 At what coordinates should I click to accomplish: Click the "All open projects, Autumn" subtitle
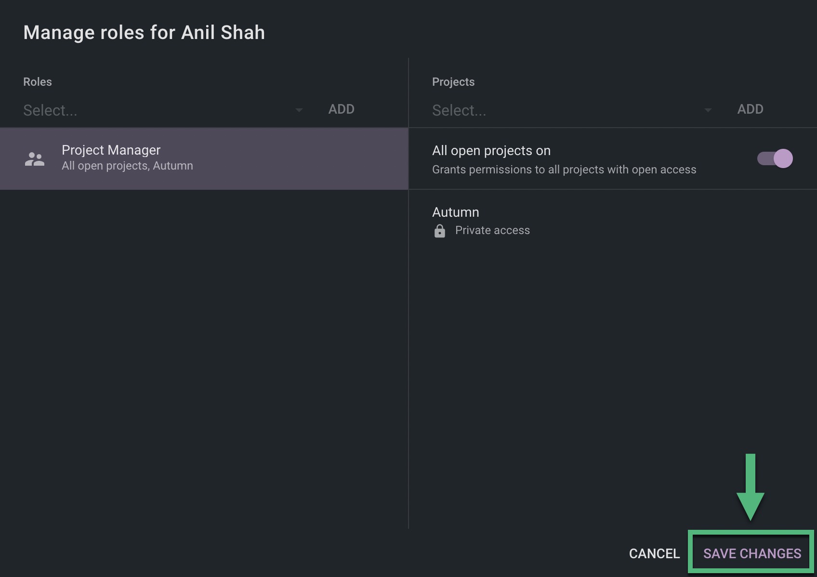127,166
